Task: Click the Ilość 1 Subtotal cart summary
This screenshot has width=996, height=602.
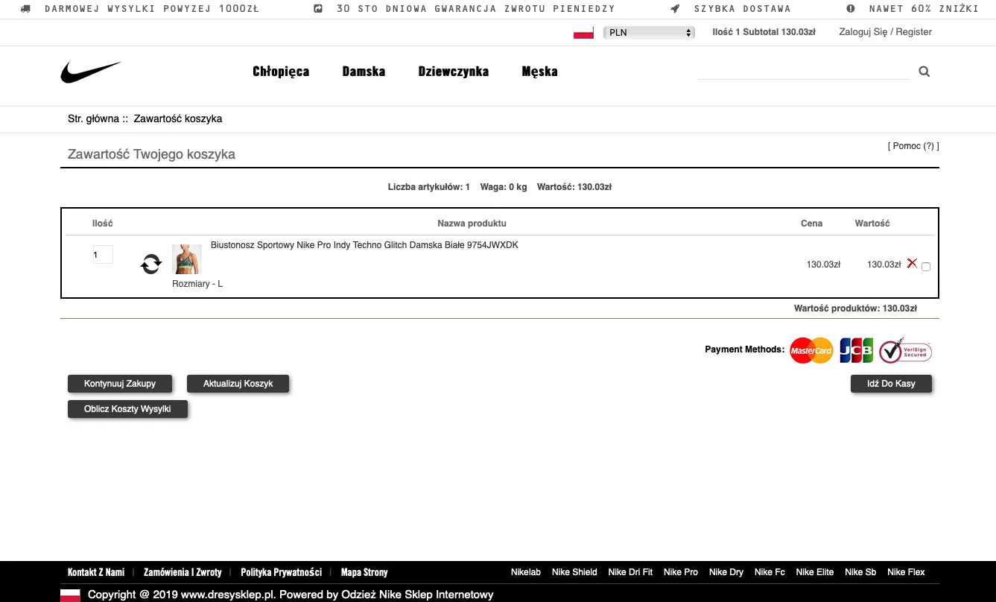Action: 764,32
